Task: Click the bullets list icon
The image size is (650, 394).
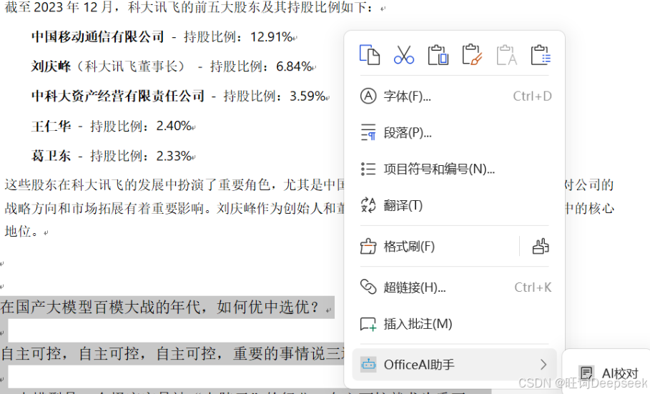Action: click(x=368, y=169)
